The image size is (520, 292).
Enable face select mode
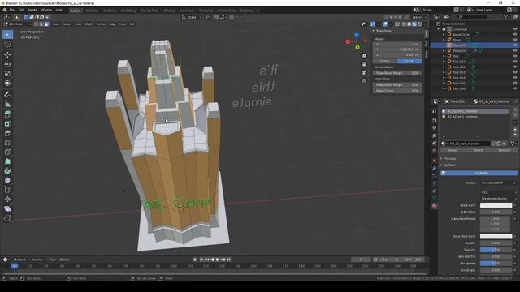tap(46, 24)
